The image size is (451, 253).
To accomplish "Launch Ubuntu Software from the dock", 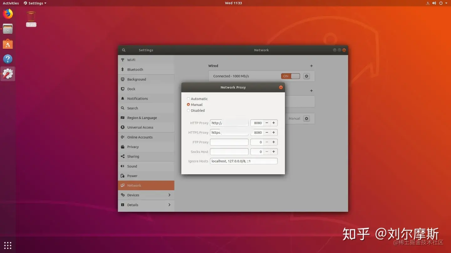I will 8,44.
